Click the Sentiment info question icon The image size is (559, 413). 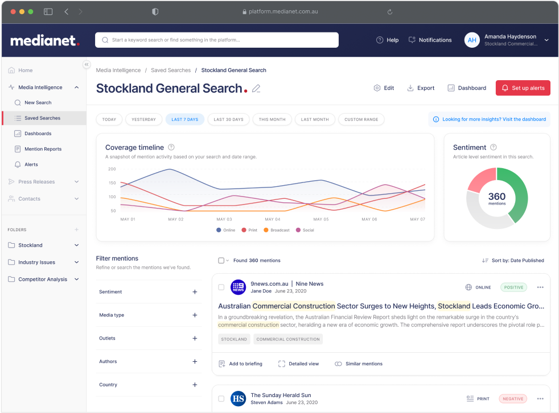(x=494, y=148)
